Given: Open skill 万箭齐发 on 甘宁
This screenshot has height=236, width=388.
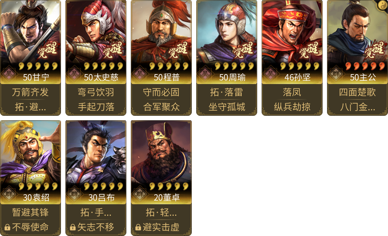Looking at the screenshot, I should pyautogui.click(x=30, y=92).
